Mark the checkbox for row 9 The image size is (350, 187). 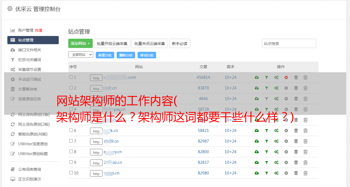click(x=71, y=162)
